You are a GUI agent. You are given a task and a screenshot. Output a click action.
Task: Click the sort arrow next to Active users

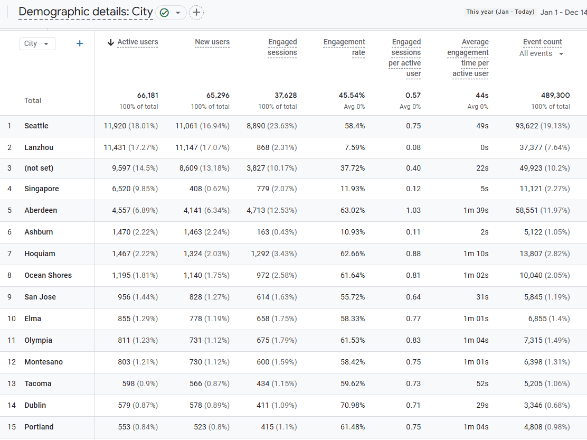tap(110, 42)
